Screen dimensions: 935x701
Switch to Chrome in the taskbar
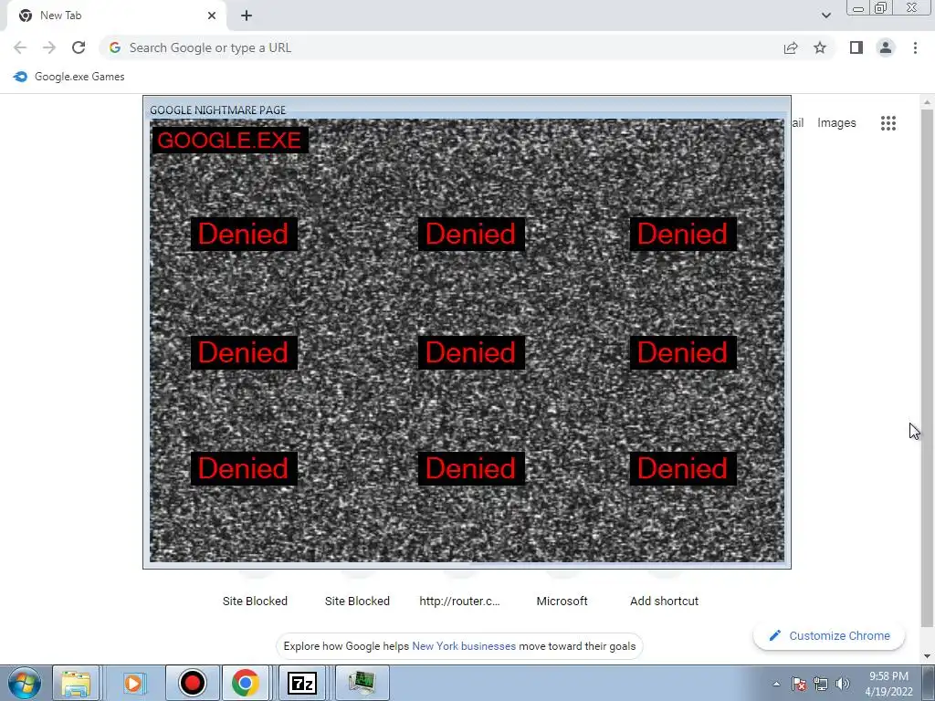pyautogui.click(x=245, y=683)
